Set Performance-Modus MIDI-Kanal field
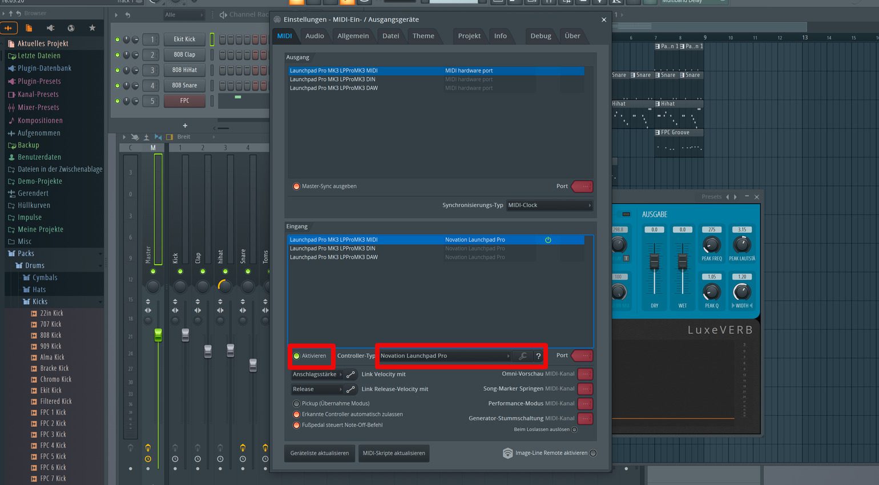 [x=585, y=403]
